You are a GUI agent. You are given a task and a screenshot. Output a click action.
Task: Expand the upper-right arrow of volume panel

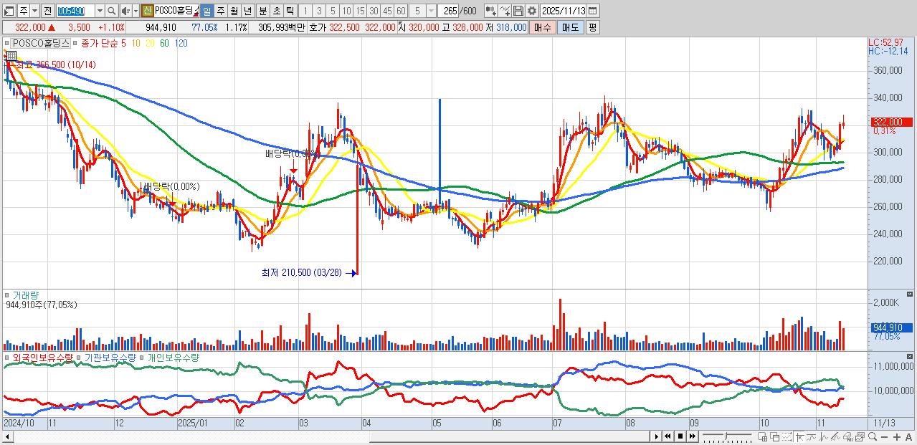(911, 295)
